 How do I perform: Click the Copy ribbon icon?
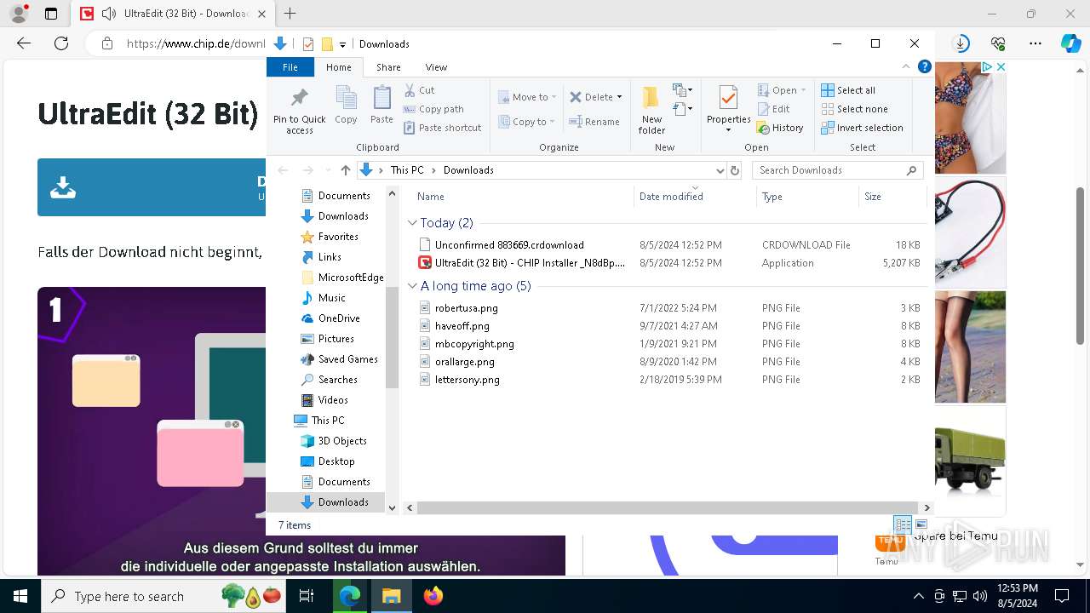(346, 105)
